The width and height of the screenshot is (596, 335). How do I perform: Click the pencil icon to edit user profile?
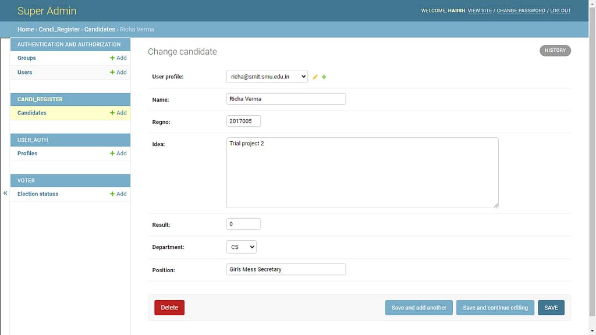click(315, 77)
